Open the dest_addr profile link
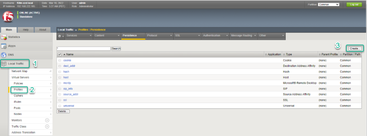The height and width of the screenshot is (136, 367). tap(69, 66)
